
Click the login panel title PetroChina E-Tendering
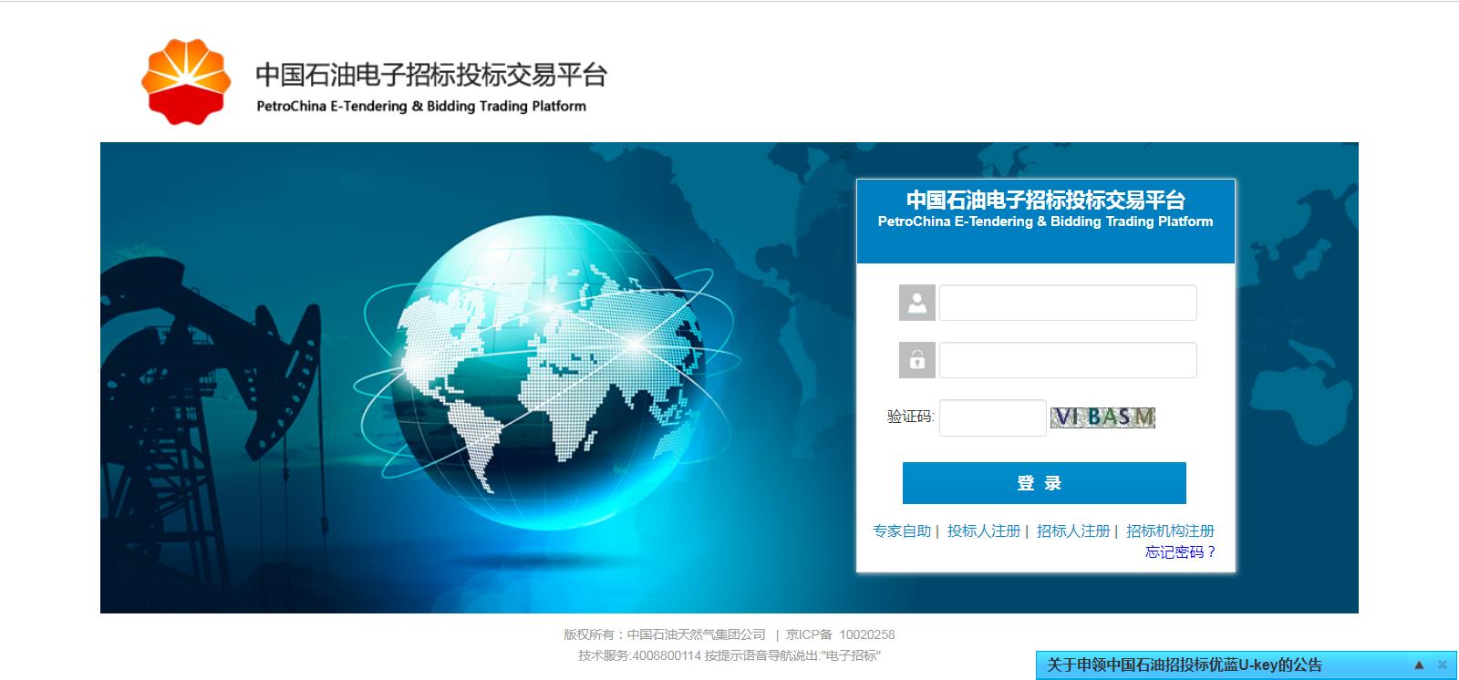pos(1045,222)
